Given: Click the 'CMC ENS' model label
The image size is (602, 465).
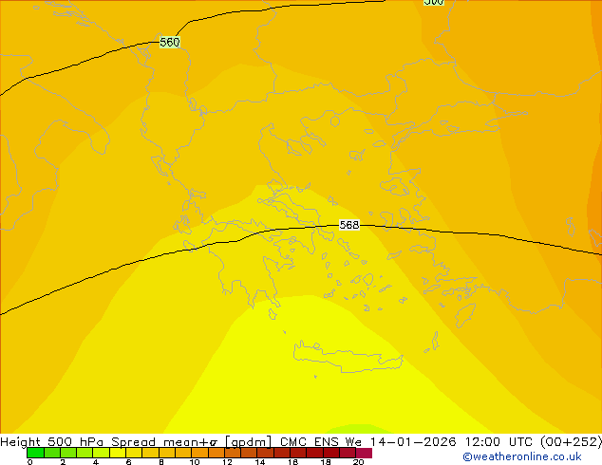Looking at the screenshot, I should pos(310,442).
